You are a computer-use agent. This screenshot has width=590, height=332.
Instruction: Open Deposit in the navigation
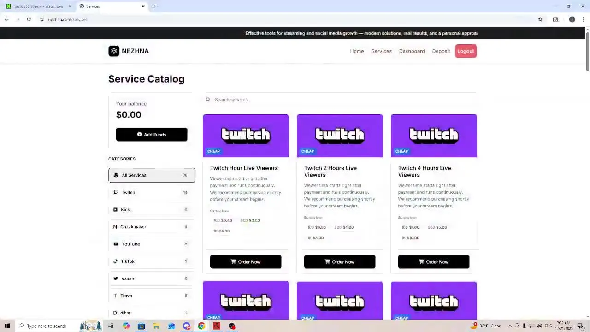click(x=441, y=51)
